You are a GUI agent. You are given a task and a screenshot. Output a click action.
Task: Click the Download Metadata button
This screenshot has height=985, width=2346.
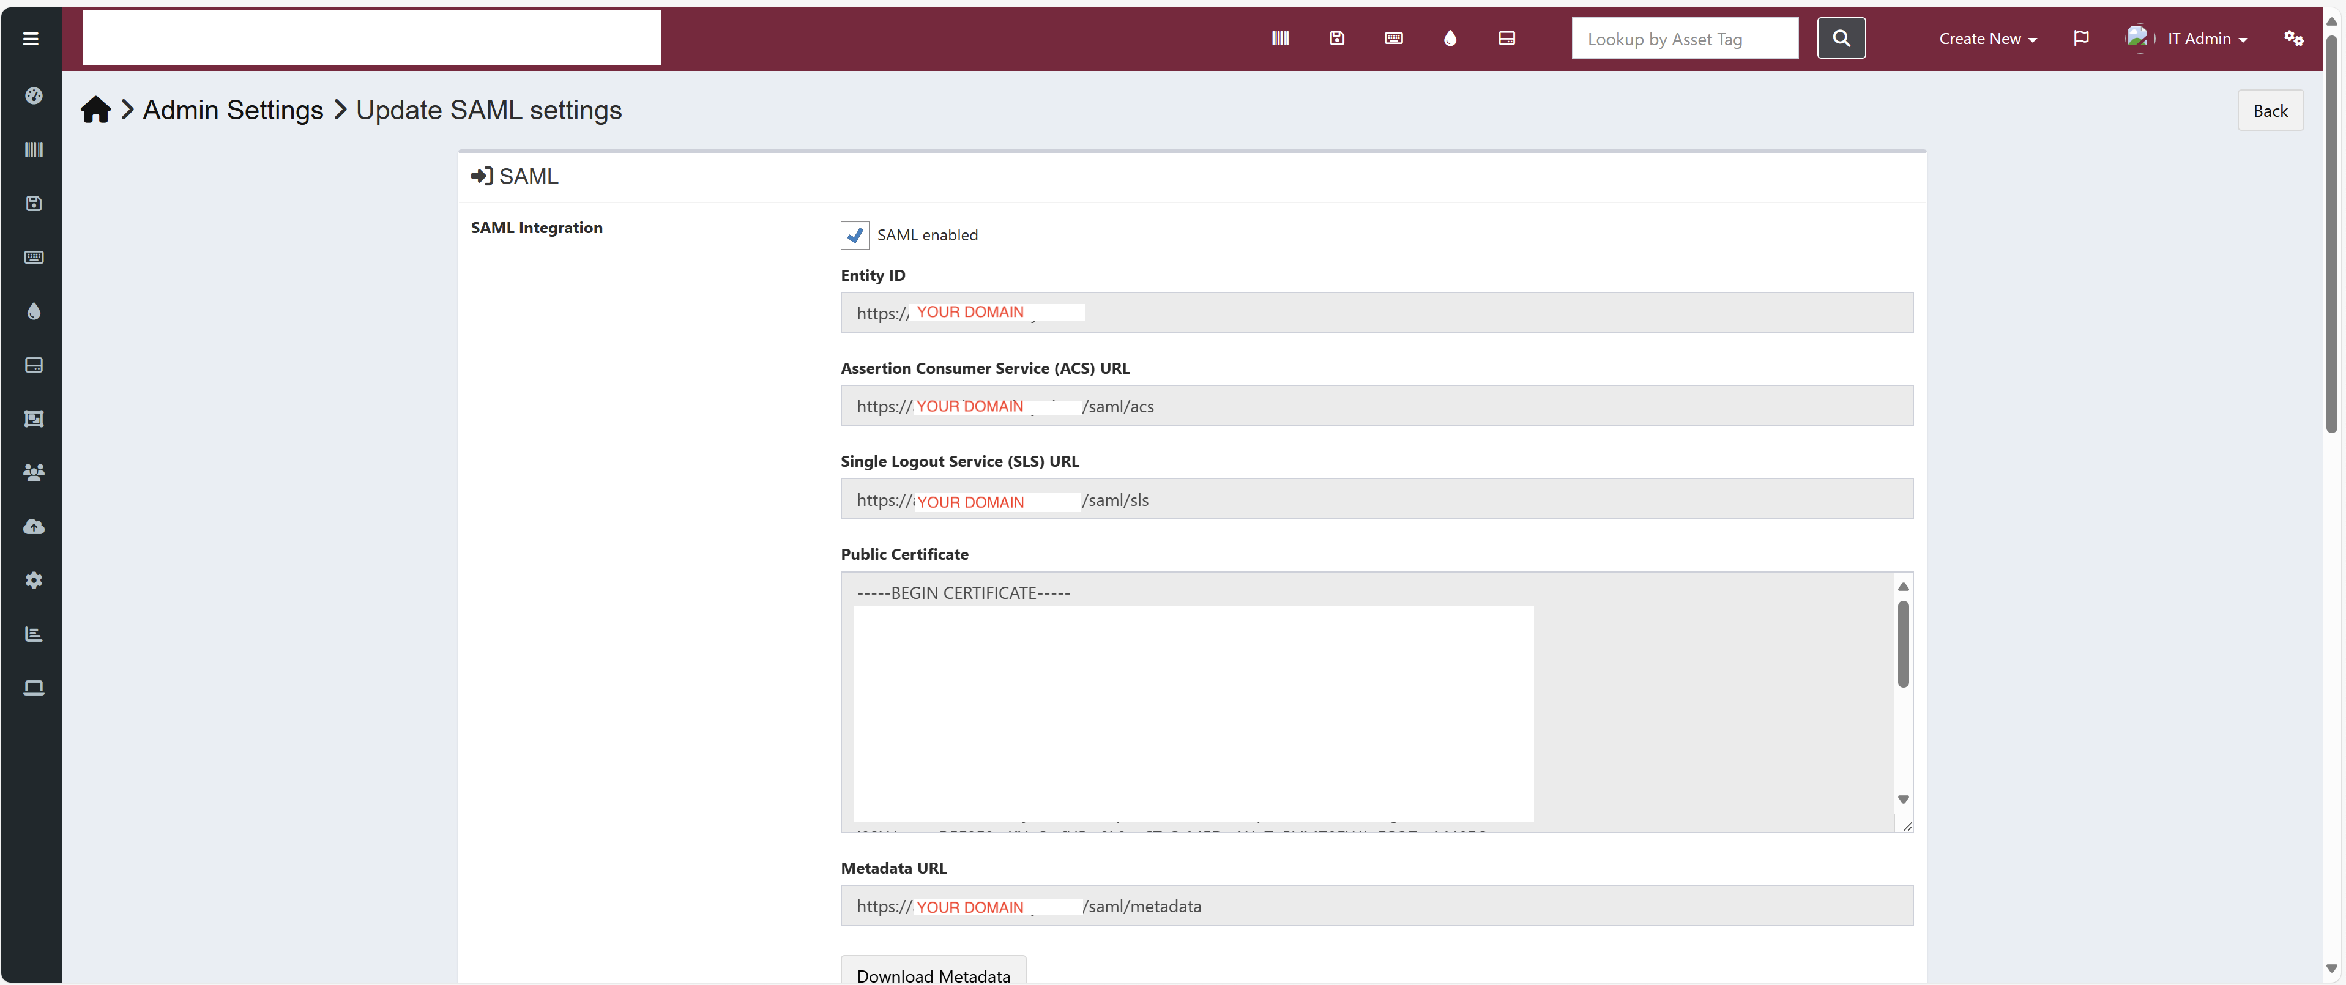pyautogui.click(x=933, y=970)
